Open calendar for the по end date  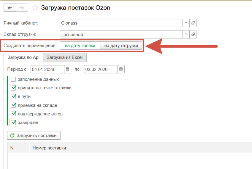tap(121, 69)
